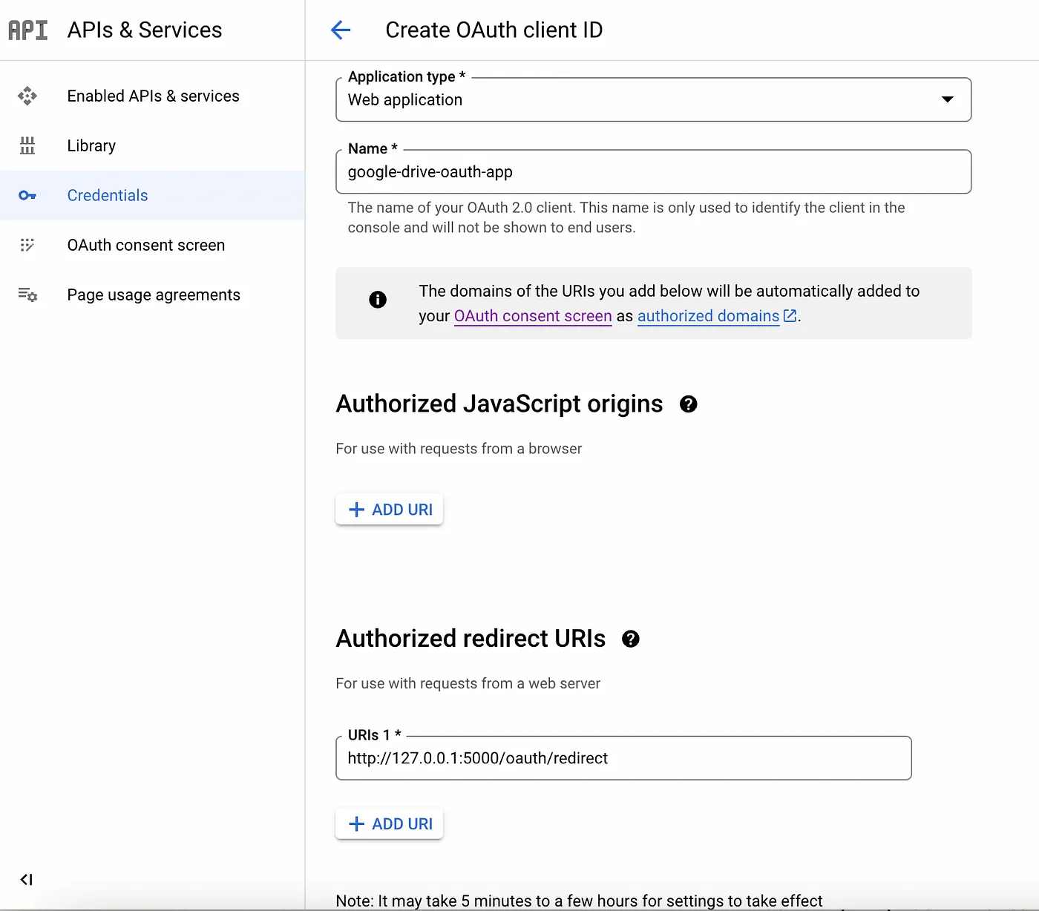Open help for Authorized JavaScript origins

[x=689, y=404]
